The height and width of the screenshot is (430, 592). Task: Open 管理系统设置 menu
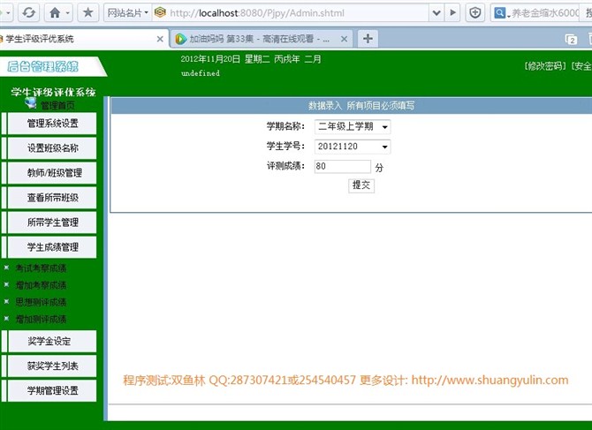(x=52, y=124)
